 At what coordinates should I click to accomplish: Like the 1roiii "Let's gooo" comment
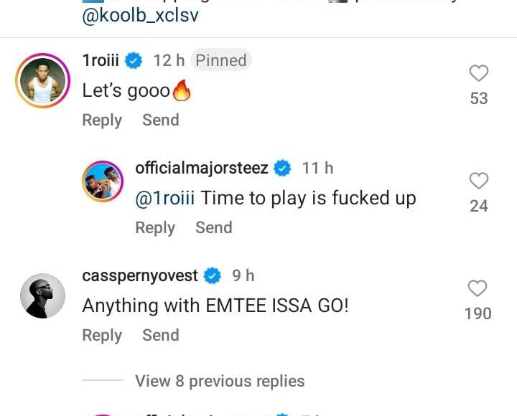pyautogui.click(x=478, y=73)
